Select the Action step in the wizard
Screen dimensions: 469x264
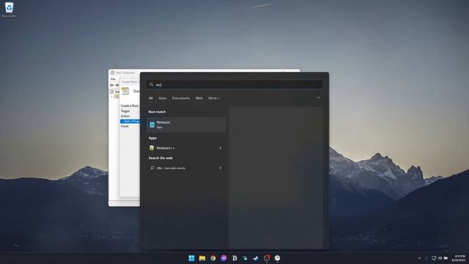pyautogui.click(x=125, y=116)
